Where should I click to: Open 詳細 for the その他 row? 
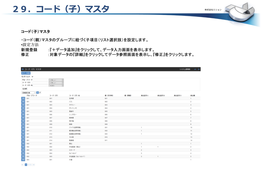23,137
